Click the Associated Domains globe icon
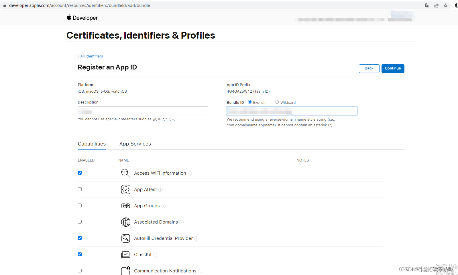 tap(125, 222)
